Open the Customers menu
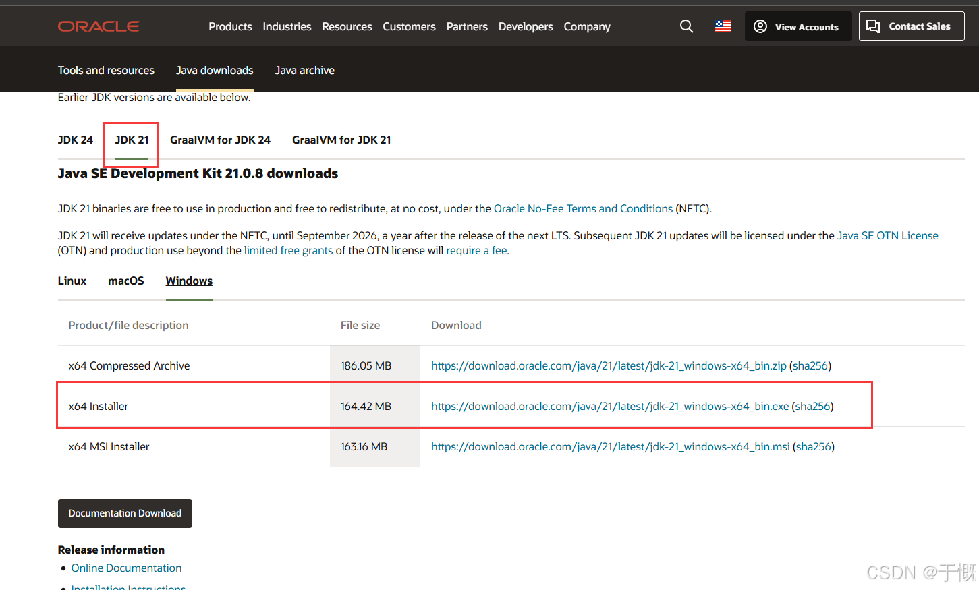 (409, 26)
